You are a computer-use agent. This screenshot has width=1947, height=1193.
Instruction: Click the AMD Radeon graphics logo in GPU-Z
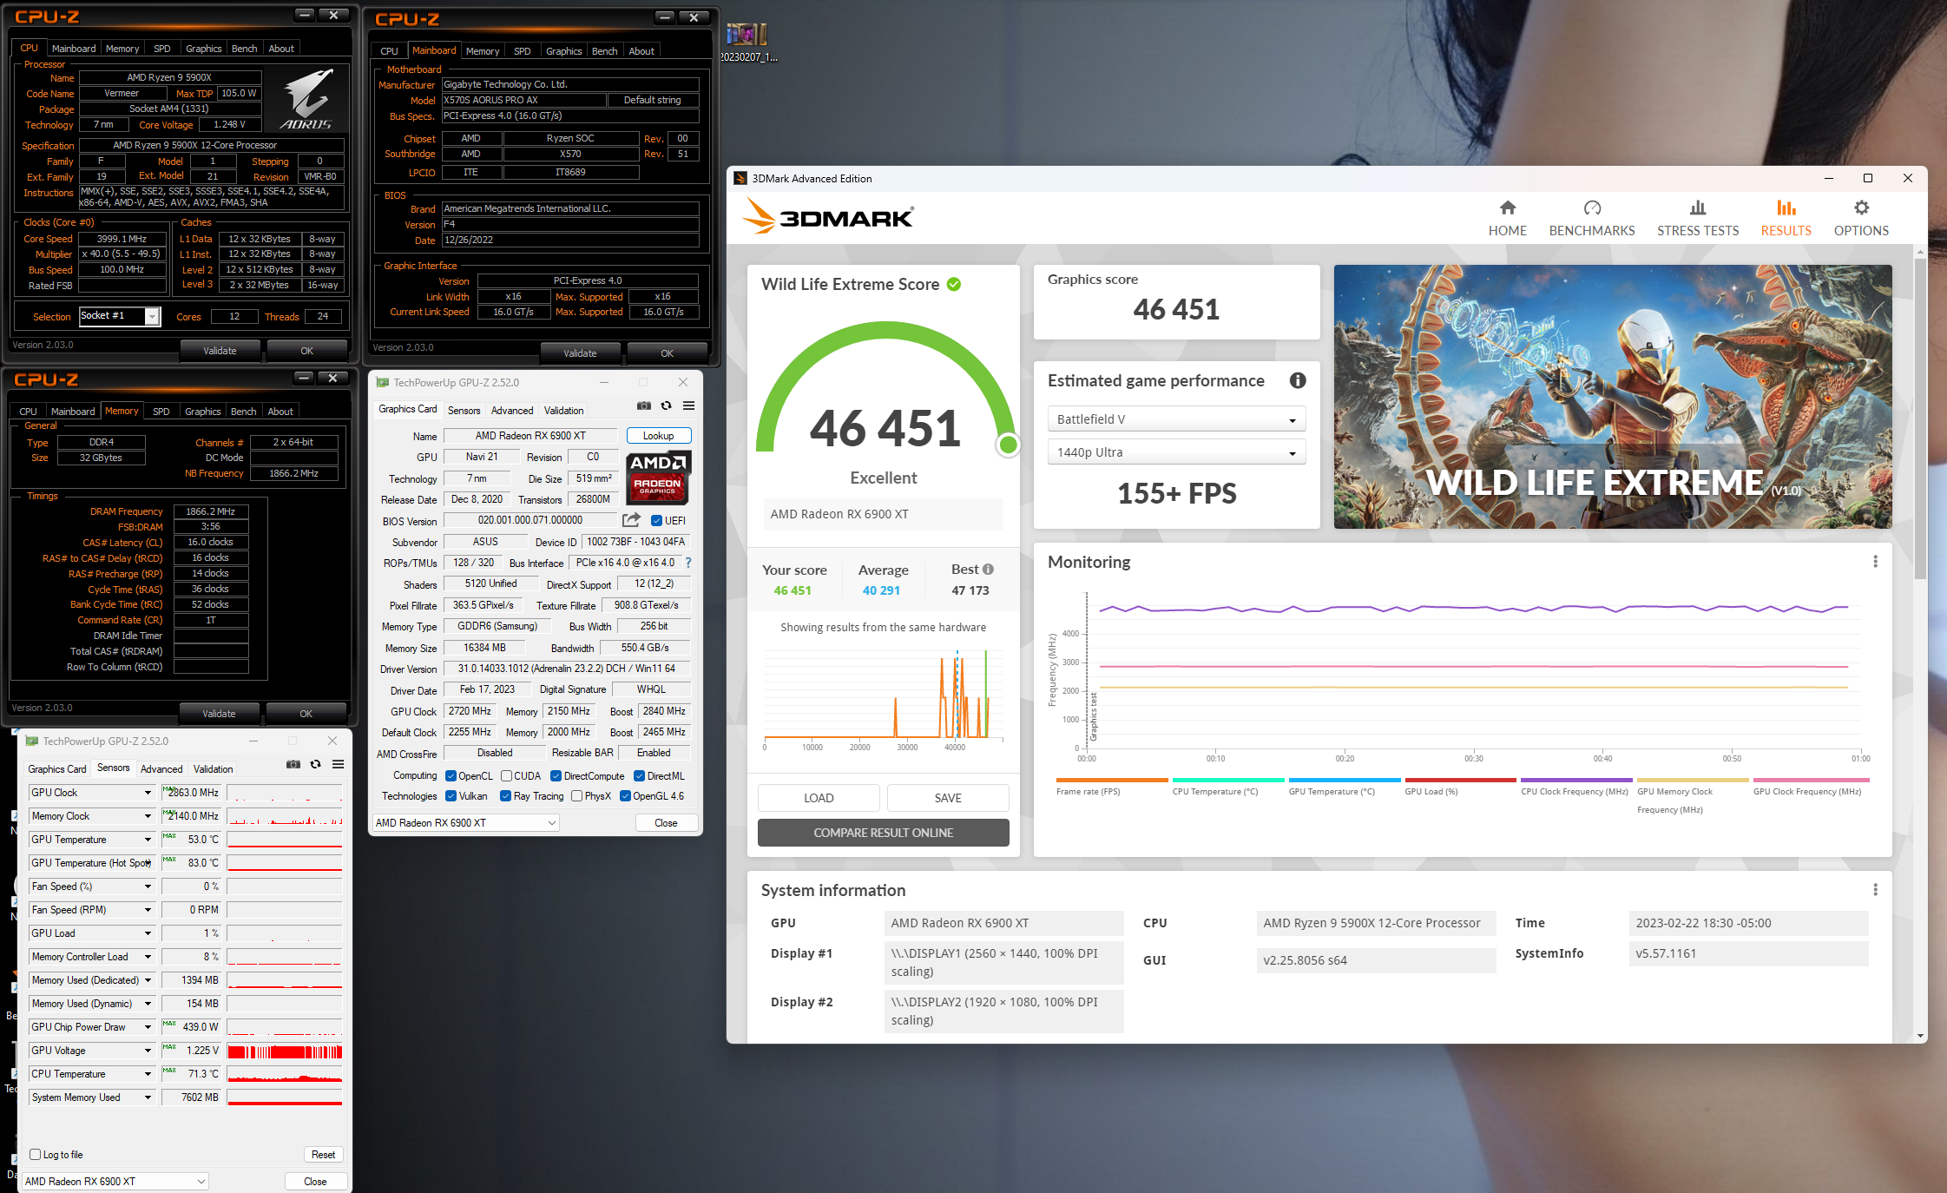pyautogui.click(x=658, y=478)
